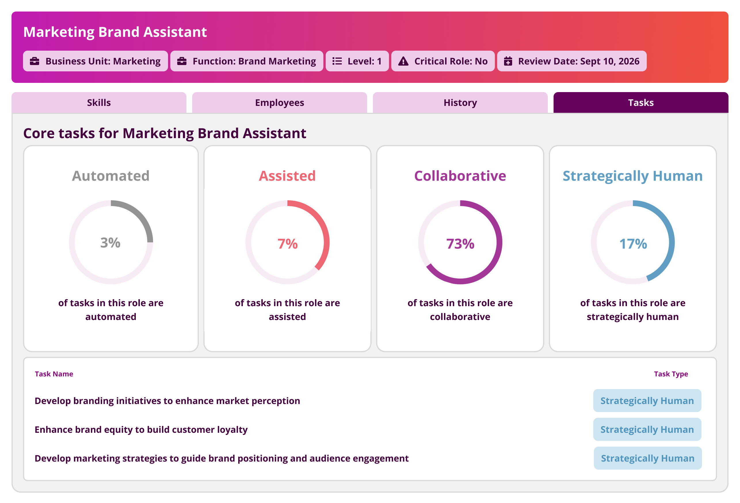Click the briefcase icon beside Business Unit
Viewport: 740px width, 503px height.
coord(35,61)
